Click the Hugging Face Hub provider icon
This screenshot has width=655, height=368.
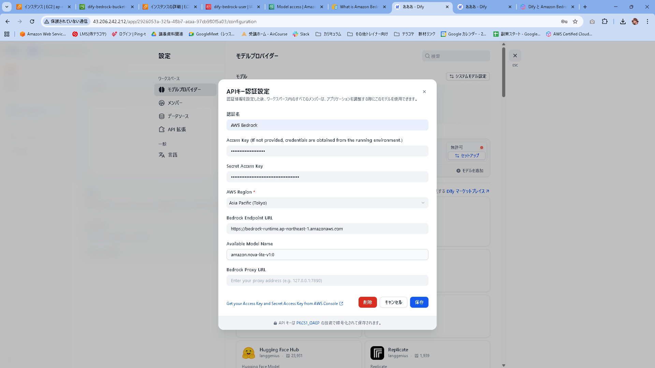pos(249,353)
